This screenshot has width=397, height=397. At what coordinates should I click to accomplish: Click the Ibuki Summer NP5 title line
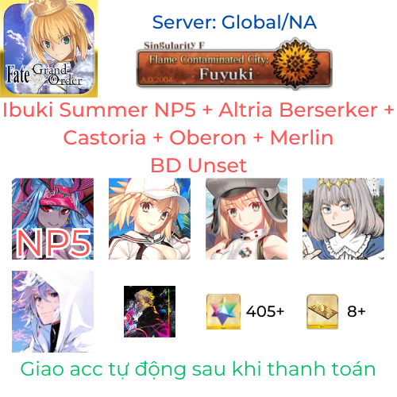(x=198, y=110)
